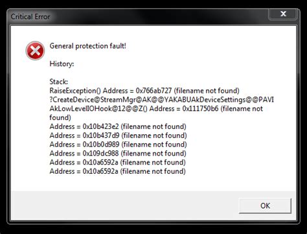Viewport: 307px width, 234px height.
Task: Close the Critical Error dialog with X
Action: (284, 14)
